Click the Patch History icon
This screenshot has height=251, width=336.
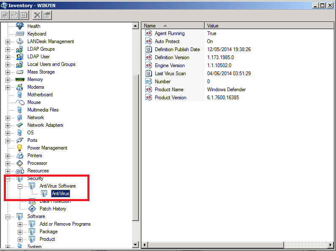click(x=32, y=209)
